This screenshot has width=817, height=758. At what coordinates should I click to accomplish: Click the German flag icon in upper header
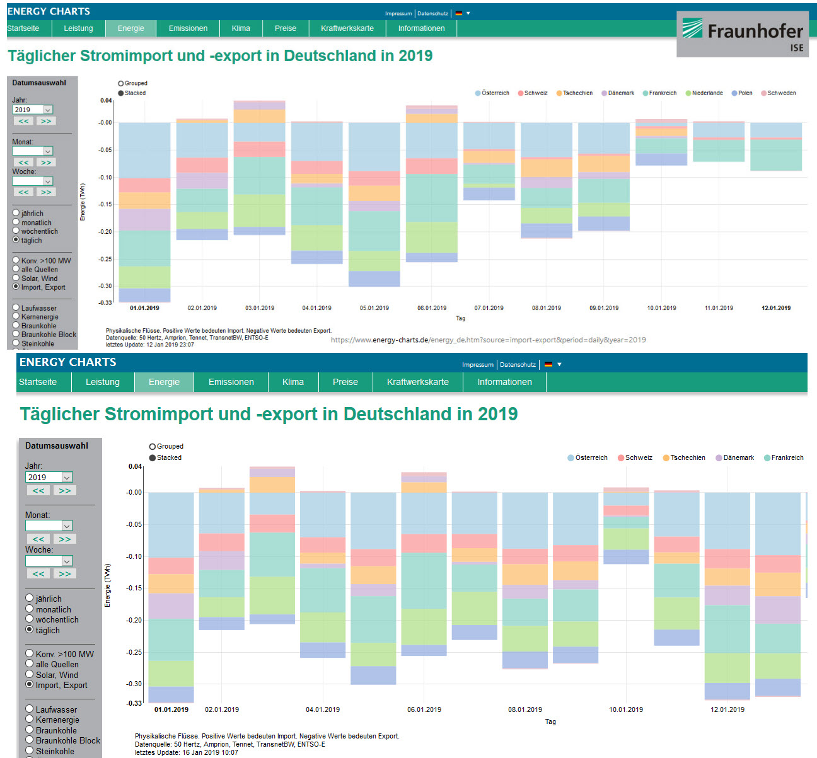click(459, 13)
